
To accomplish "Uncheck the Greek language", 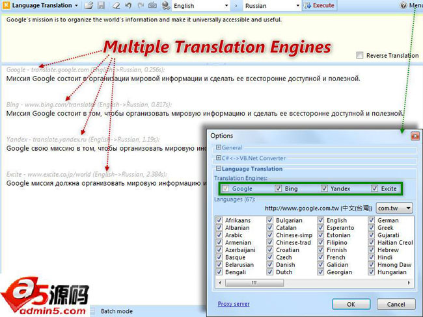I will pos(371,227).
